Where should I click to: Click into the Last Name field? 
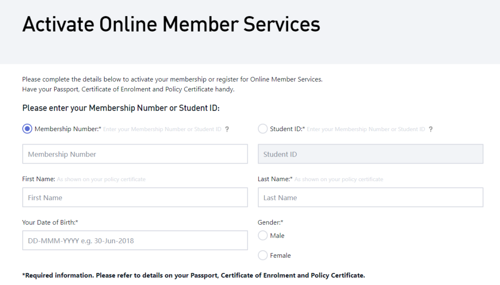370,197
